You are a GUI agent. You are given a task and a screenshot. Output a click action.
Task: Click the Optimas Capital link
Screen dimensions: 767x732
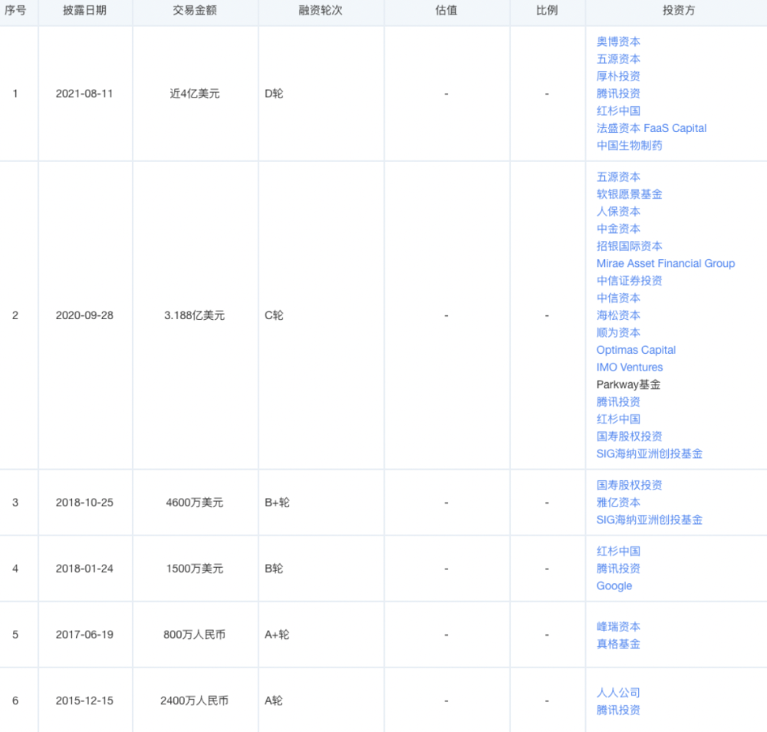click(x=636, y=350)
